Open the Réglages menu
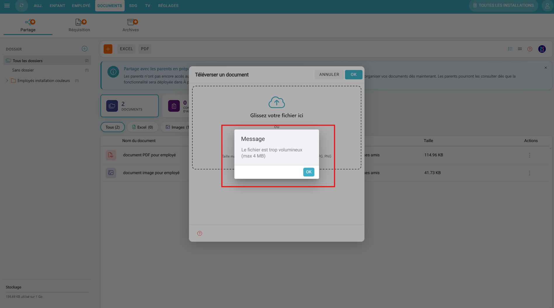Screen dimensions: 554x308 [x=168, y=6]
